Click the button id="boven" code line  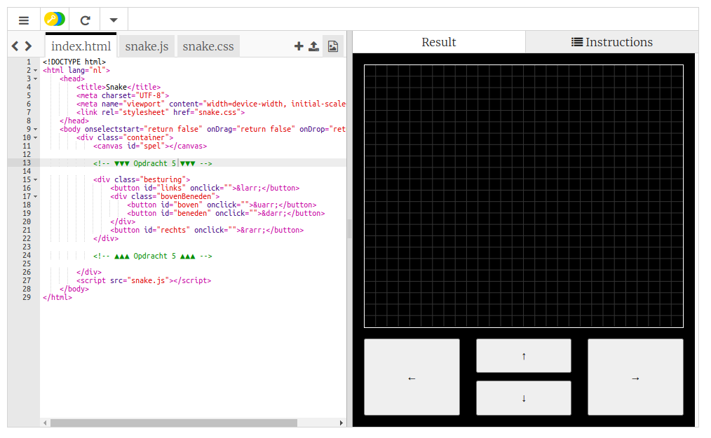tap(222, 205)
